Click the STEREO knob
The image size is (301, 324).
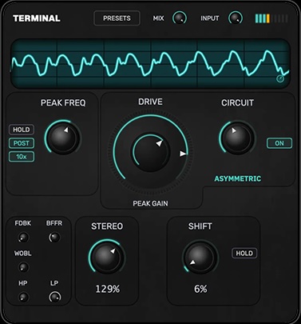(107, 257)
